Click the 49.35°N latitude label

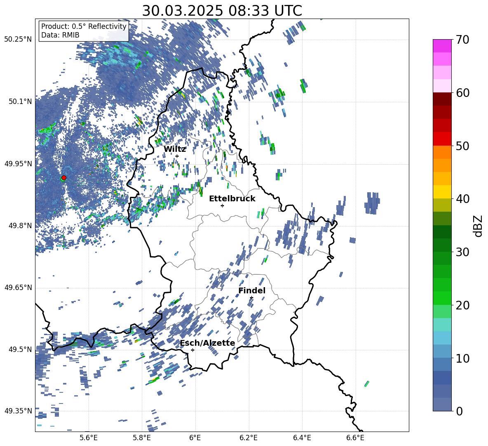[x=18, y=411]
